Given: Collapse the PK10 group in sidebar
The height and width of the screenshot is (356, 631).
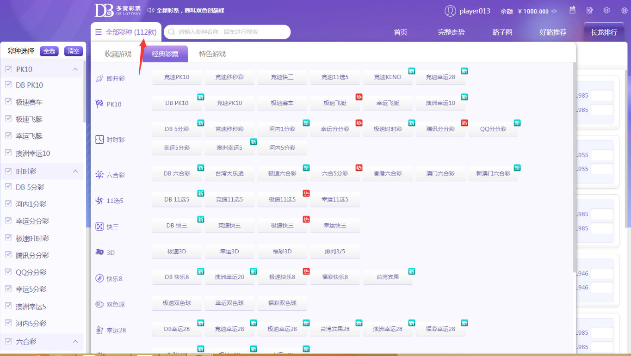Looking at the screenshot, I should (75, 69).
